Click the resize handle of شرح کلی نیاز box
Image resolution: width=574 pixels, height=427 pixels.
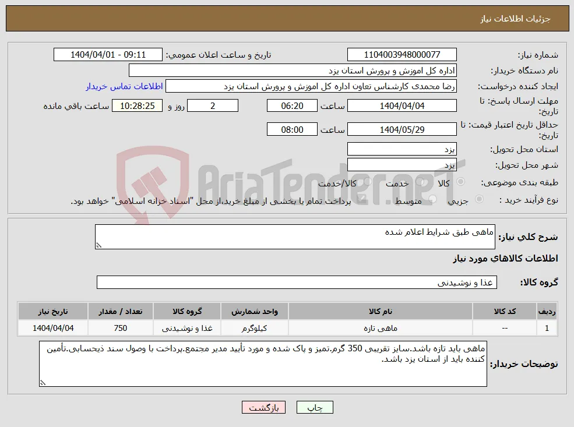click(98, 245)
